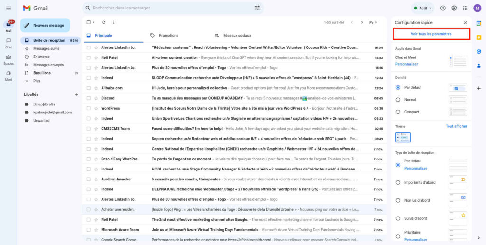Open En attente folder

(41, 57)
